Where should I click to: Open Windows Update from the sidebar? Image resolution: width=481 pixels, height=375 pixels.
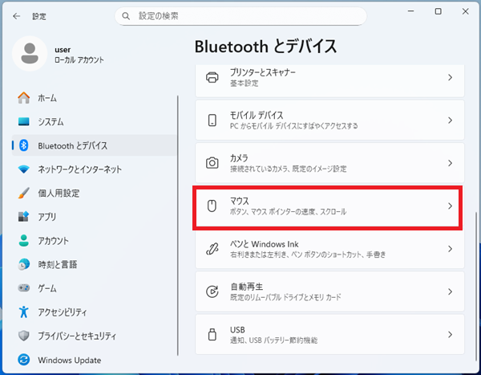(71, 359)
